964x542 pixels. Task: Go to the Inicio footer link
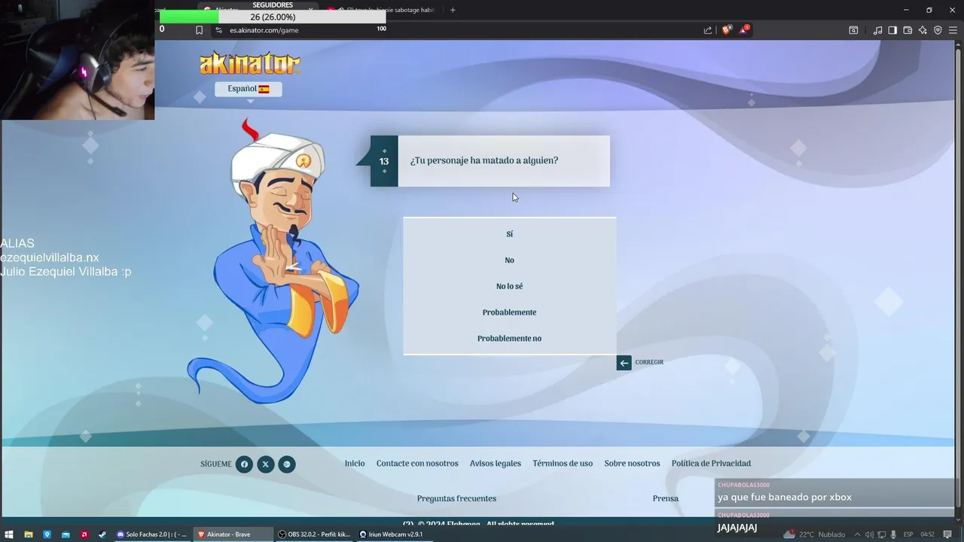[355, 464]
